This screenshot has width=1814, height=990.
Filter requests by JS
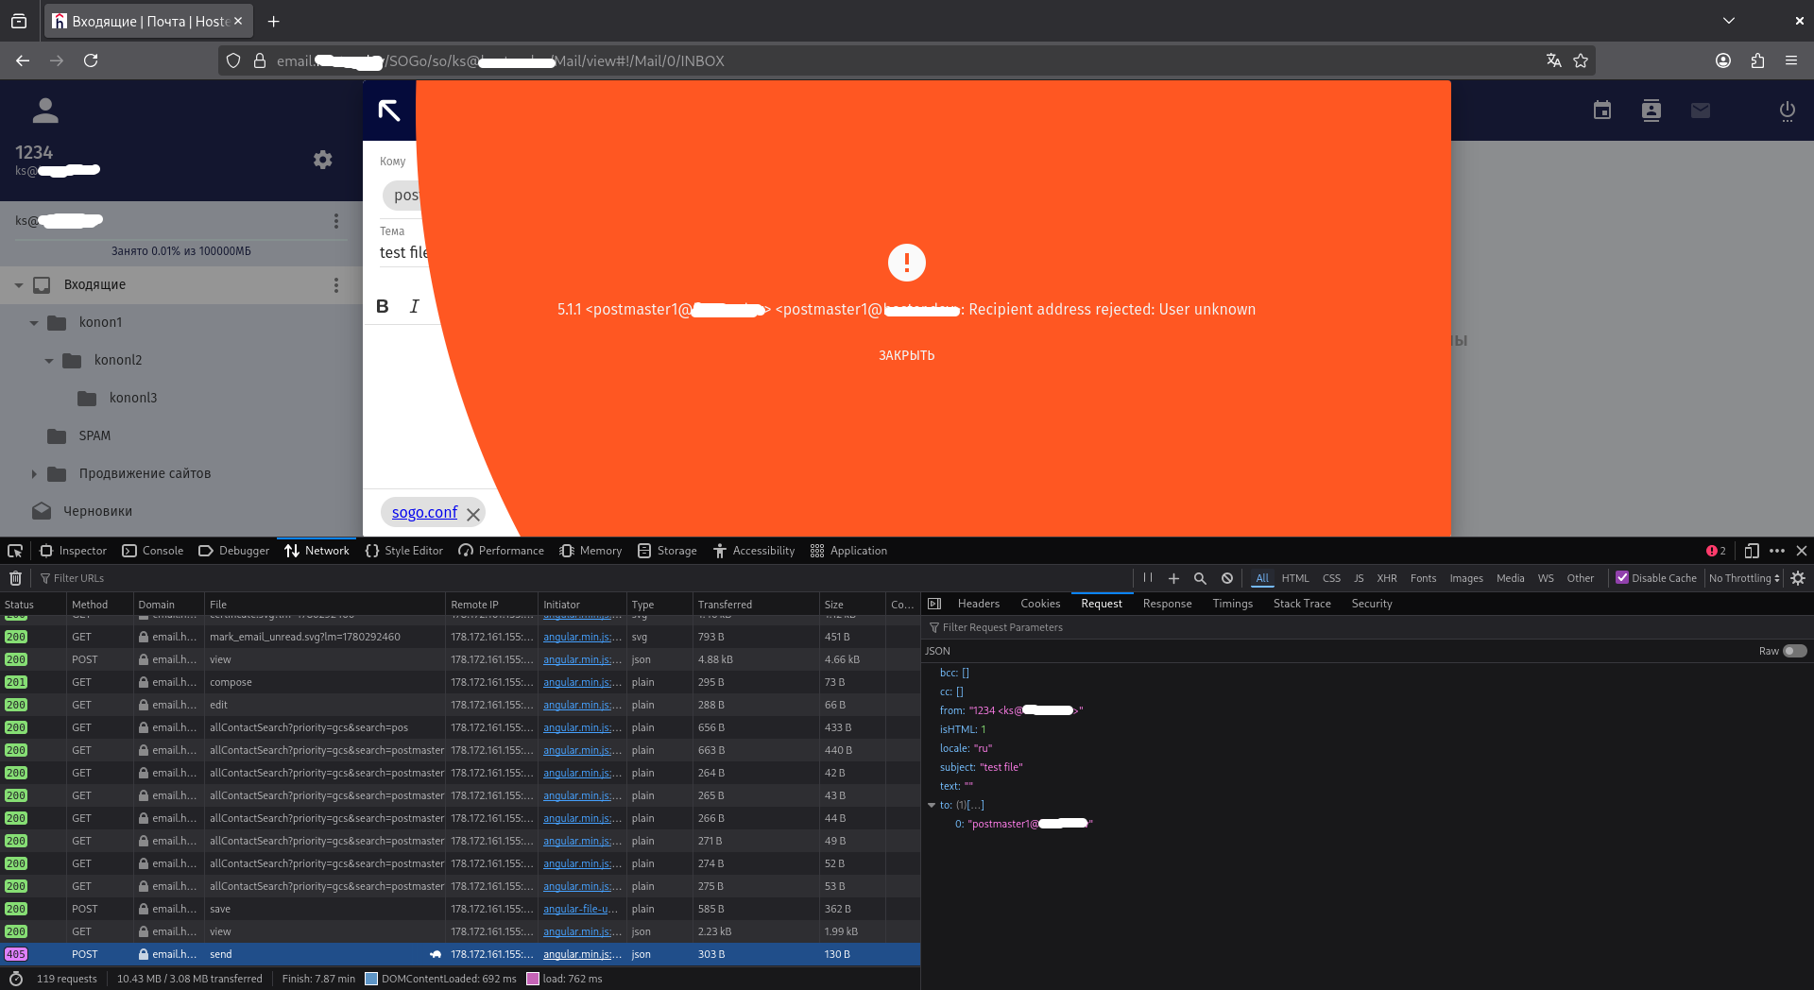pyautogui.click(x=1359, y=578)
